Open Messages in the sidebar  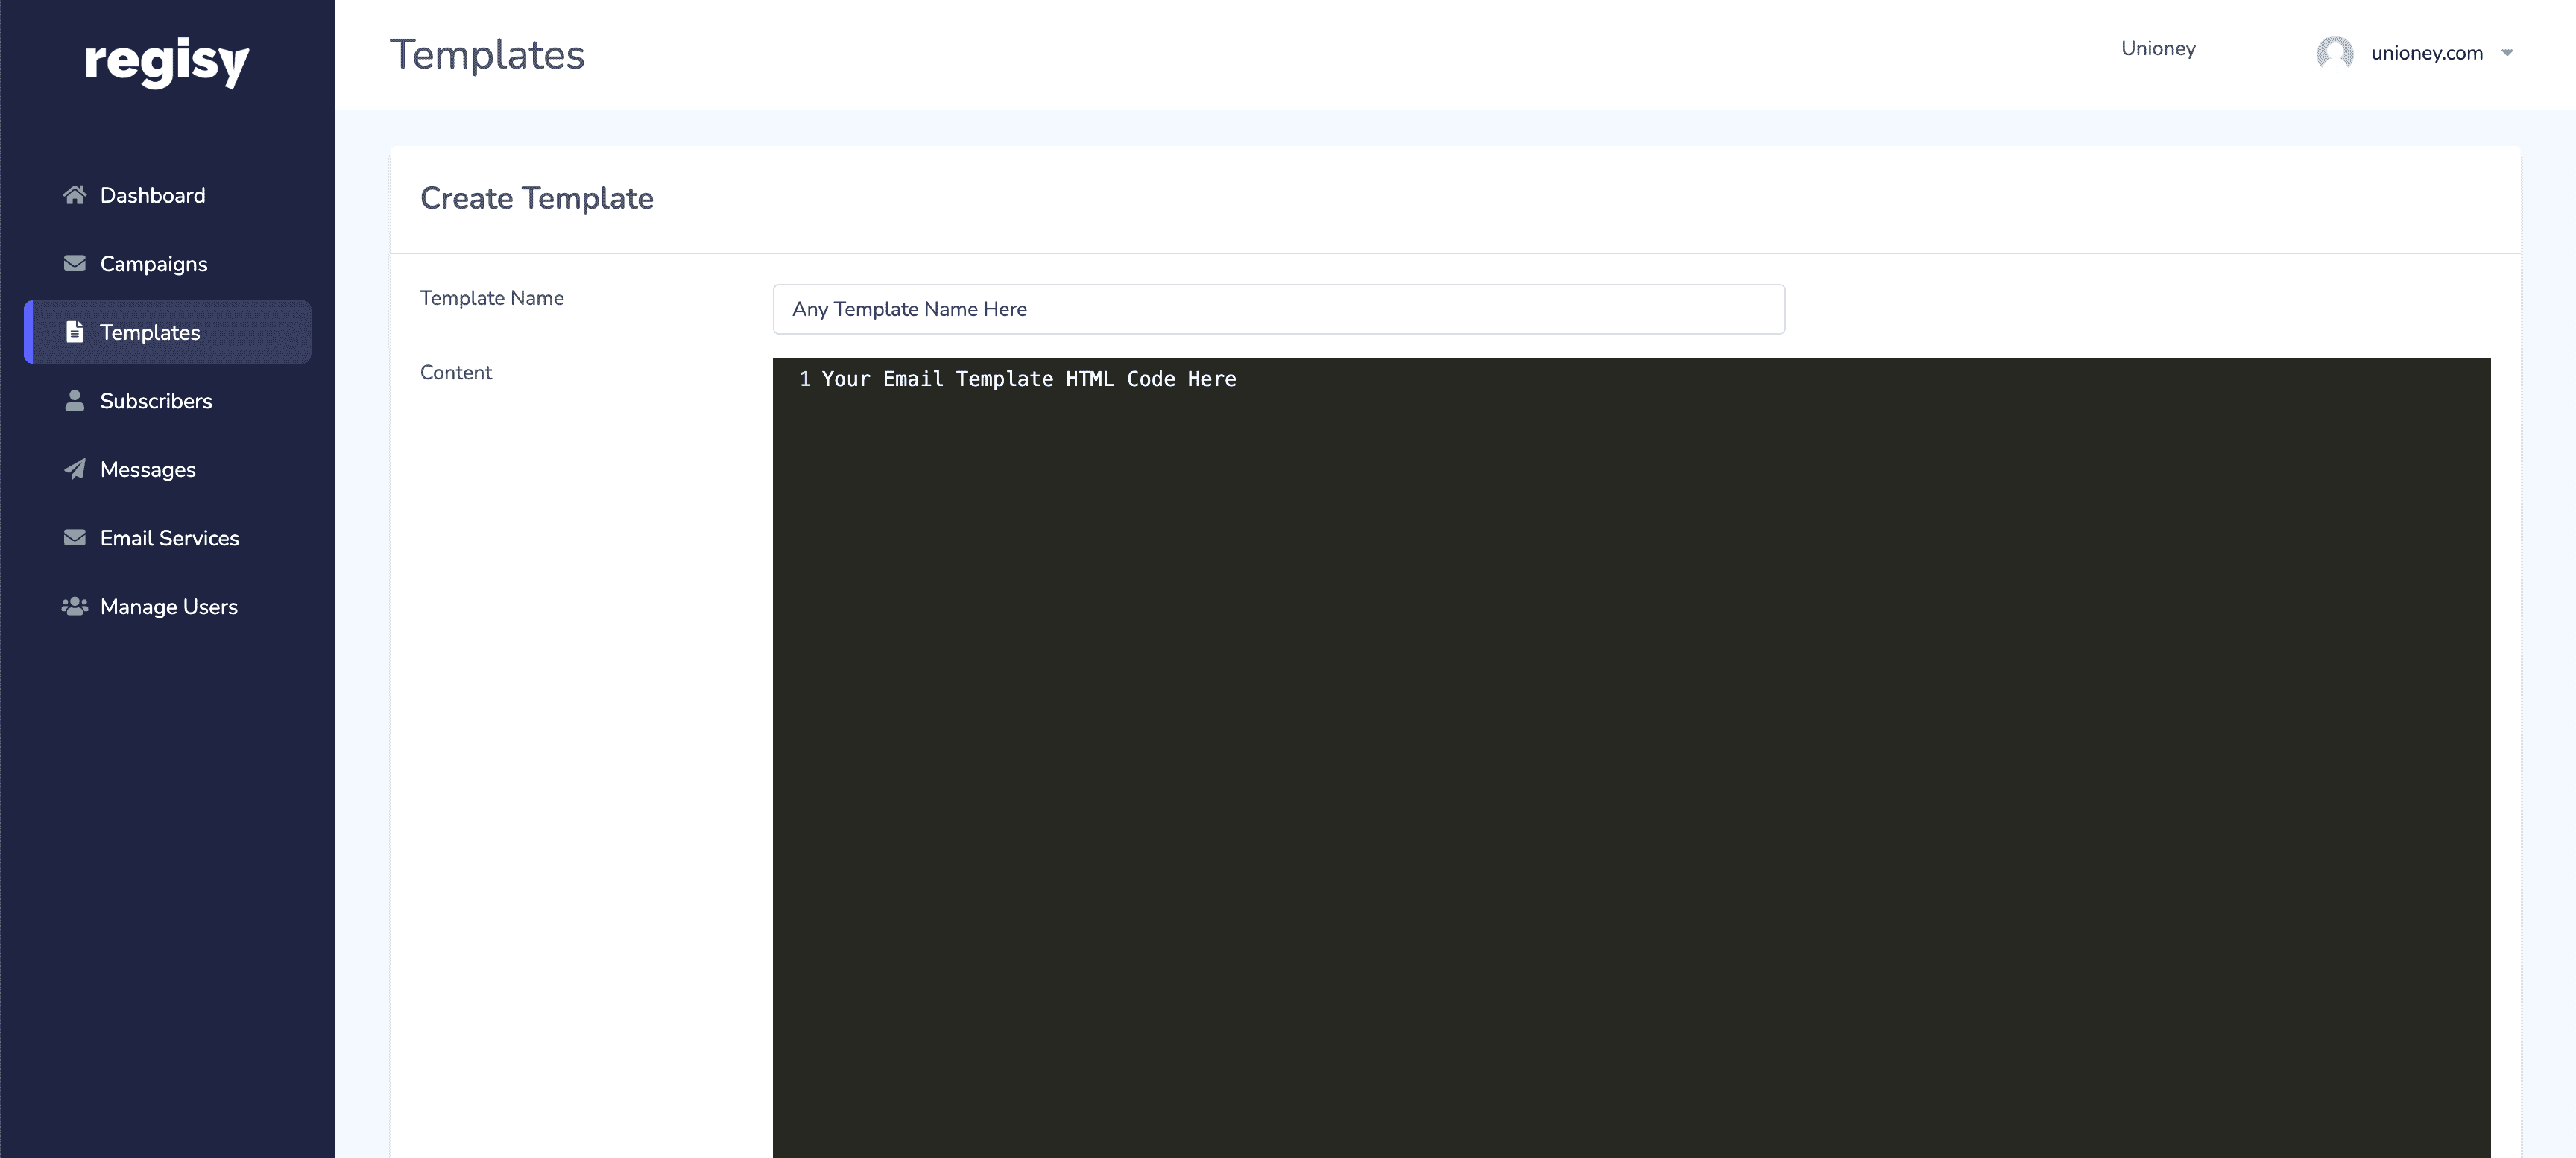point(148,470)
